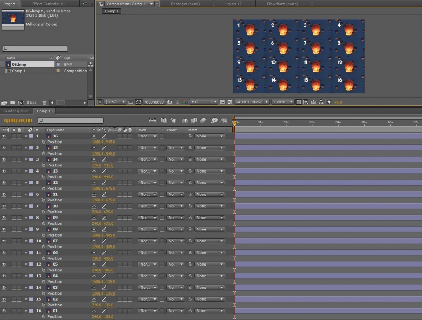The width and height of the screenshot is (422, 320).
Task: Click the label color swatch of 05.bmp
Action: pos(58,64)
